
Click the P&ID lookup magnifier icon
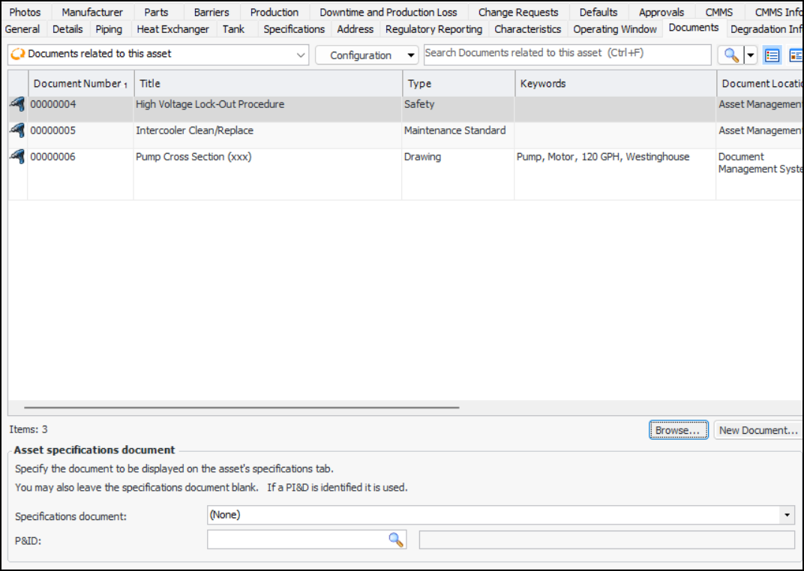[395, 540]
